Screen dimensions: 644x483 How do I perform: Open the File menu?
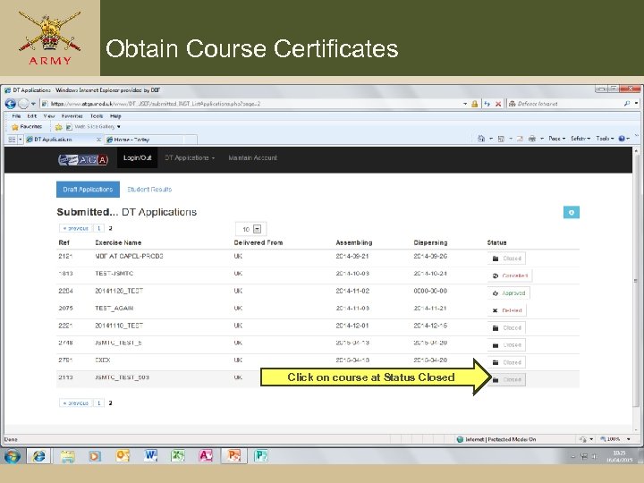pos(16,116)
